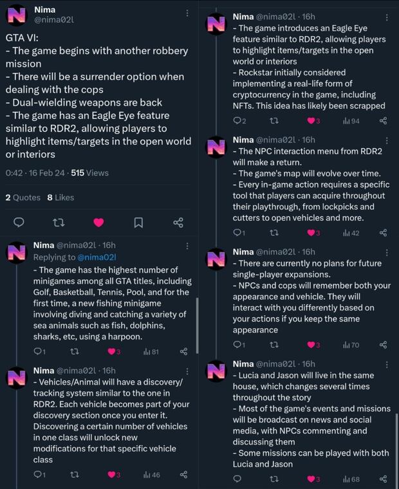Image resolution: width=399 pixels, height=489 pixels.
Task: Unlike the main GTA VI tweet
Action: pos(98,222)
